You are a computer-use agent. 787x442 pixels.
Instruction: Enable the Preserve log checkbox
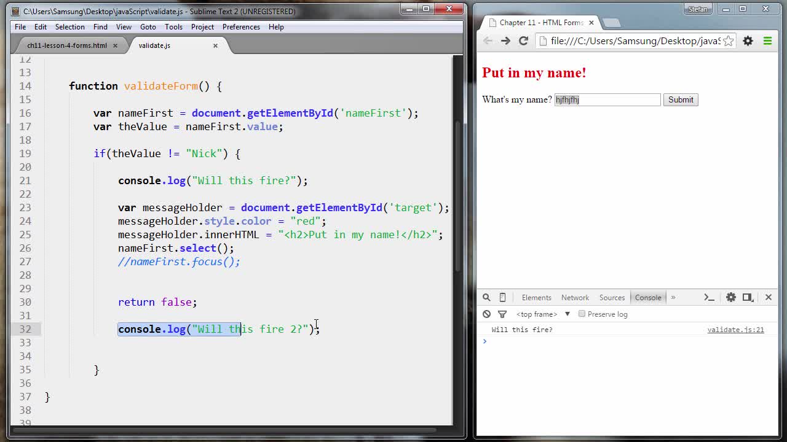(x=582, y=314)
